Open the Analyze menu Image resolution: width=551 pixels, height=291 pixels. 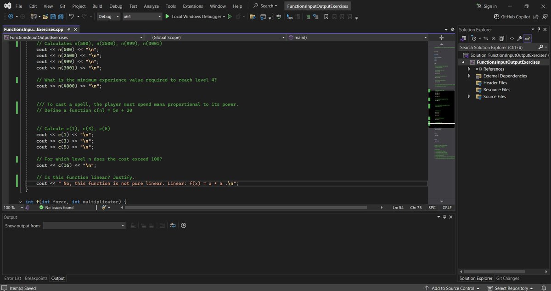[x=151, y=6]
